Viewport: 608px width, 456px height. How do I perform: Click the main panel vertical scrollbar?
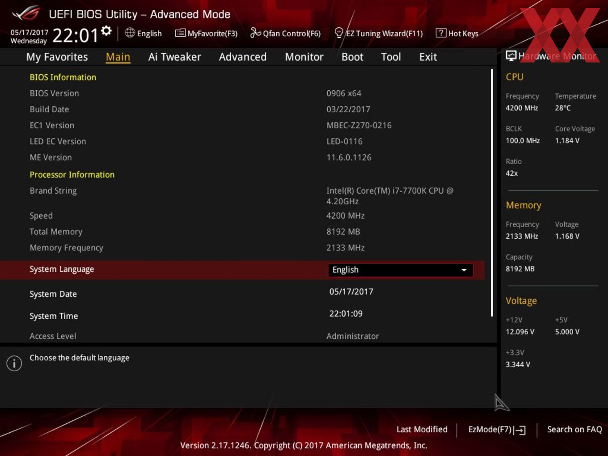pos(492,192)
